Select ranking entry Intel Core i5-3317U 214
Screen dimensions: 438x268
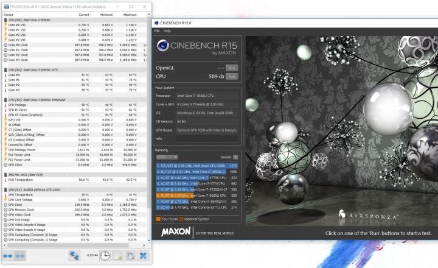[x=197, y=207]
